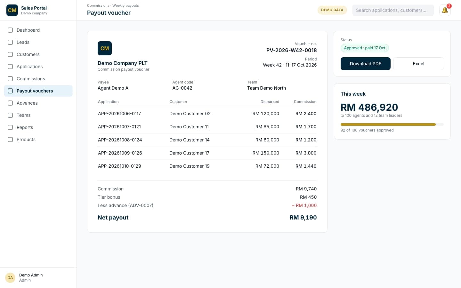The width and height of the screenshot is (461, 288).
Task: Open the notifications bell
Action: coord(445,10)
